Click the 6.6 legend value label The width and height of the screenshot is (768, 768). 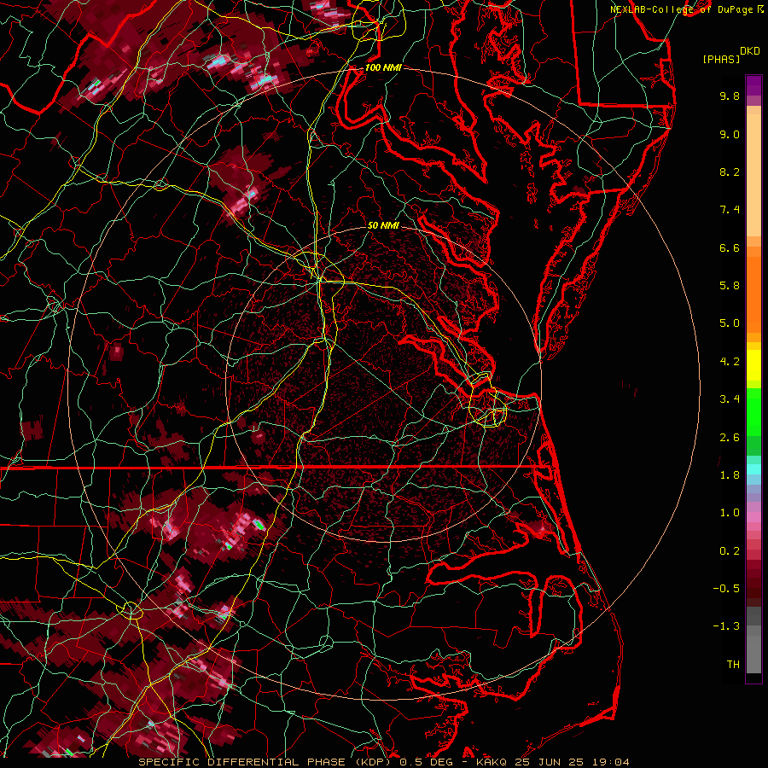pyautogui.click(x=730, y=247)
